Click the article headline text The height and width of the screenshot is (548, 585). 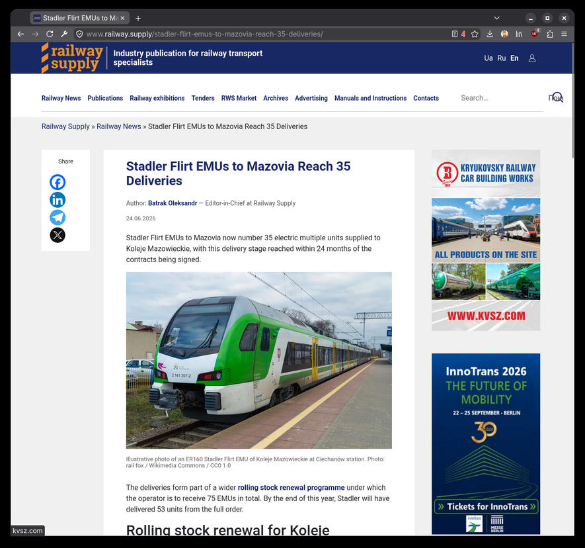click(238, 173)
